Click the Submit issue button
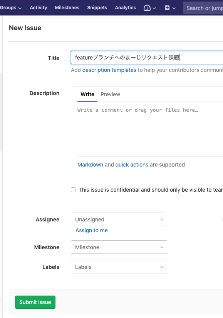 click(x=35, y=302)
